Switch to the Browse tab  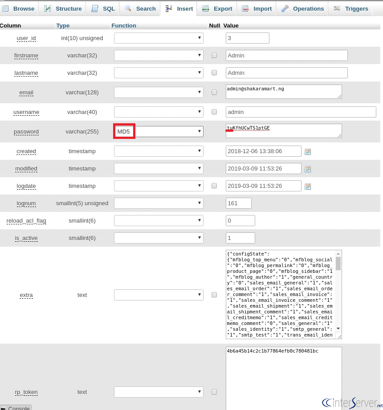click(x=19, y=8)
